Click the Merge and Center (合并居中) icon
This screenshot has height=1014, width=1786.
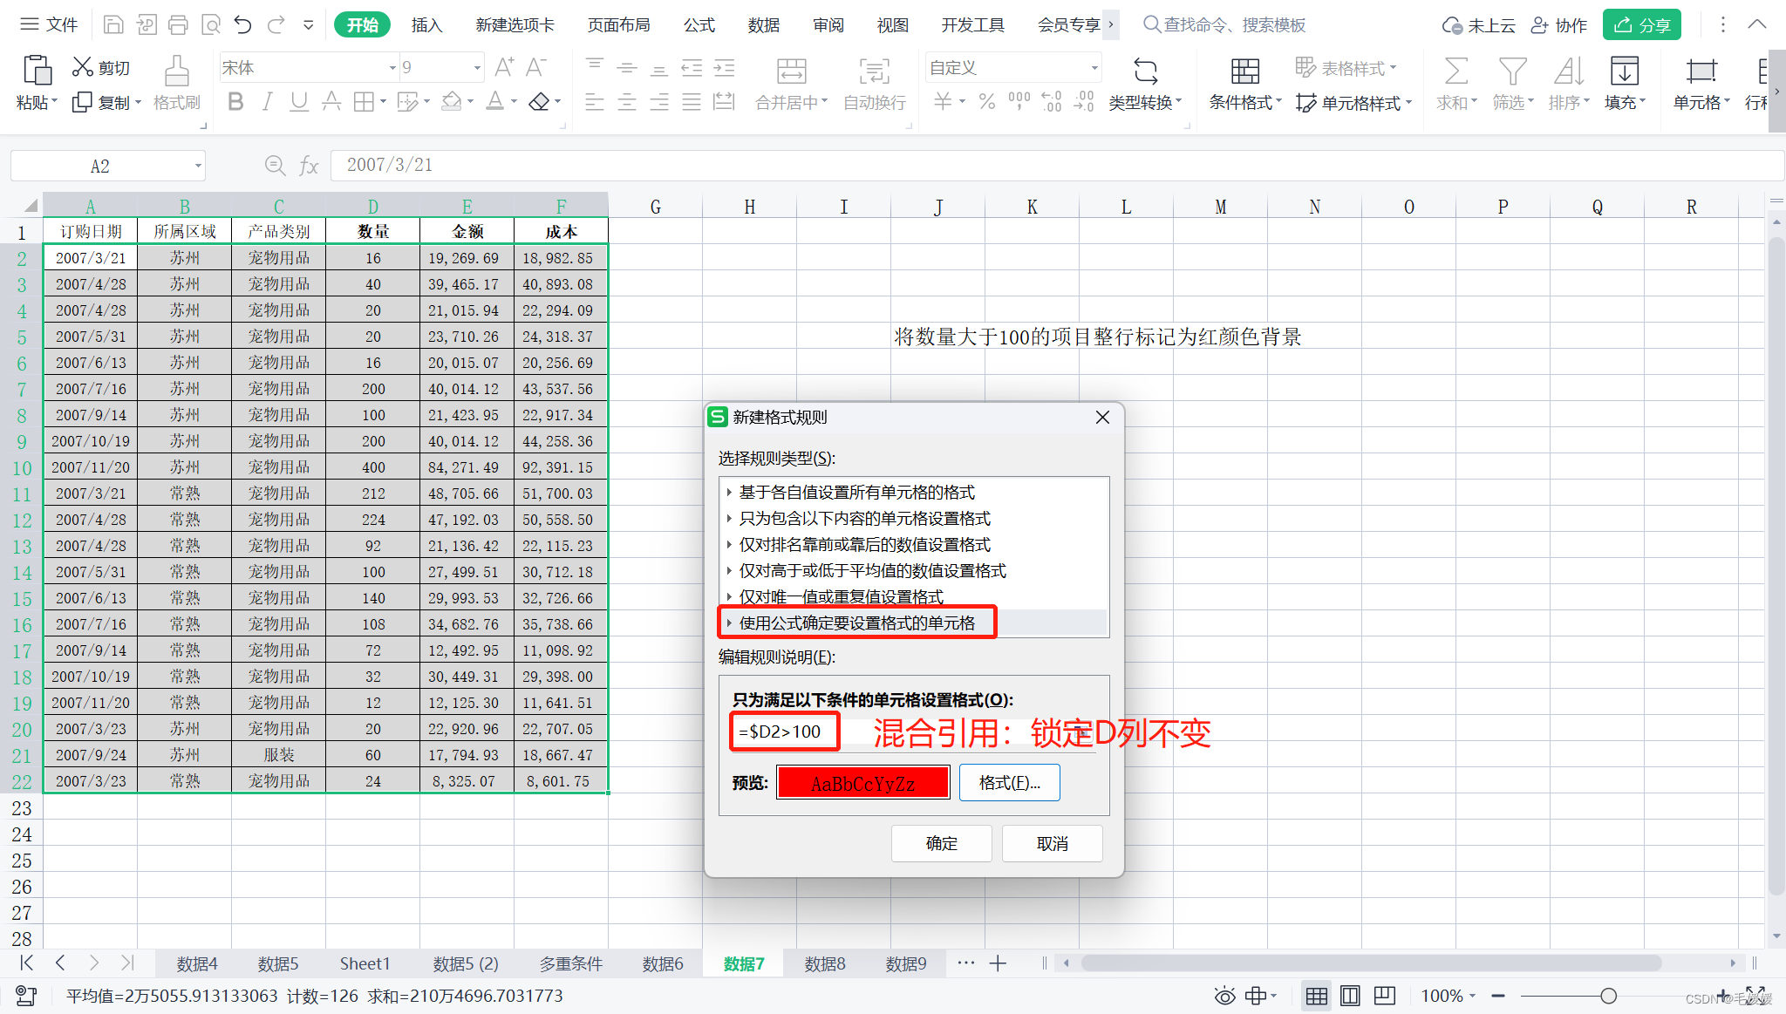coord(791,71)
